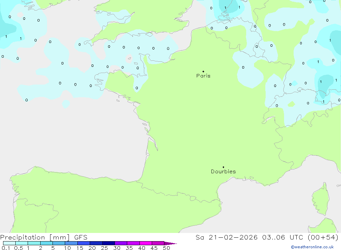Click the legend scale value '10'

coord(68,248)
